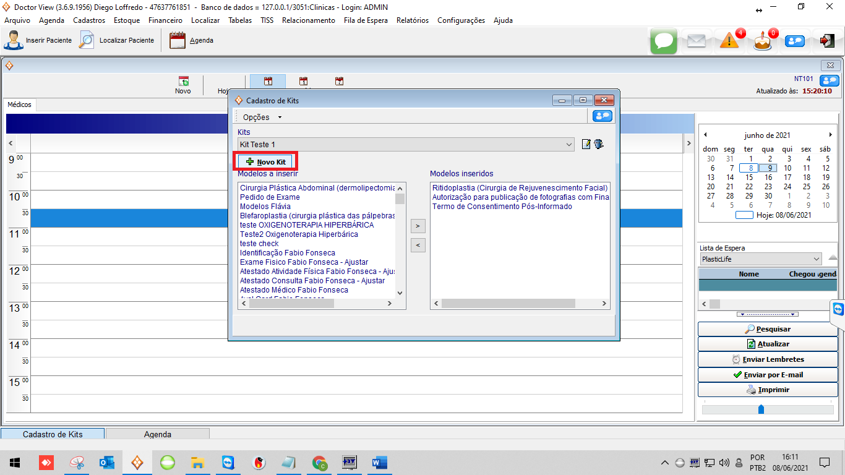Open the birthday cake notifications icon
The image size is (845, 475).
click(x=762, y=41)
